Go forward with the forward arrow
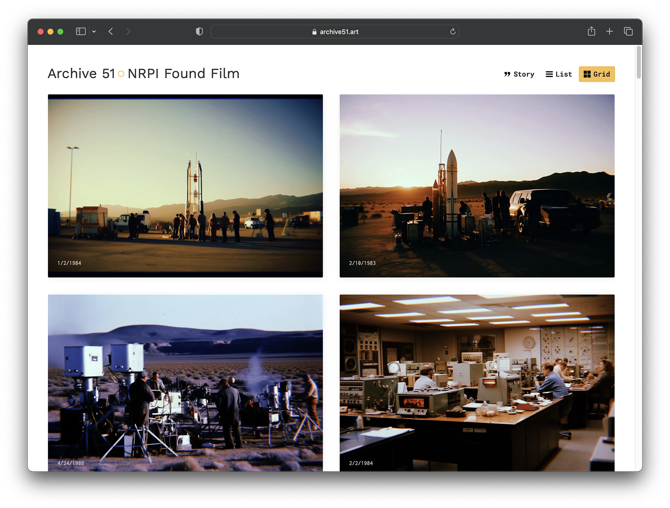This screenshot has width=670, height=508. [x=128, y=32]
